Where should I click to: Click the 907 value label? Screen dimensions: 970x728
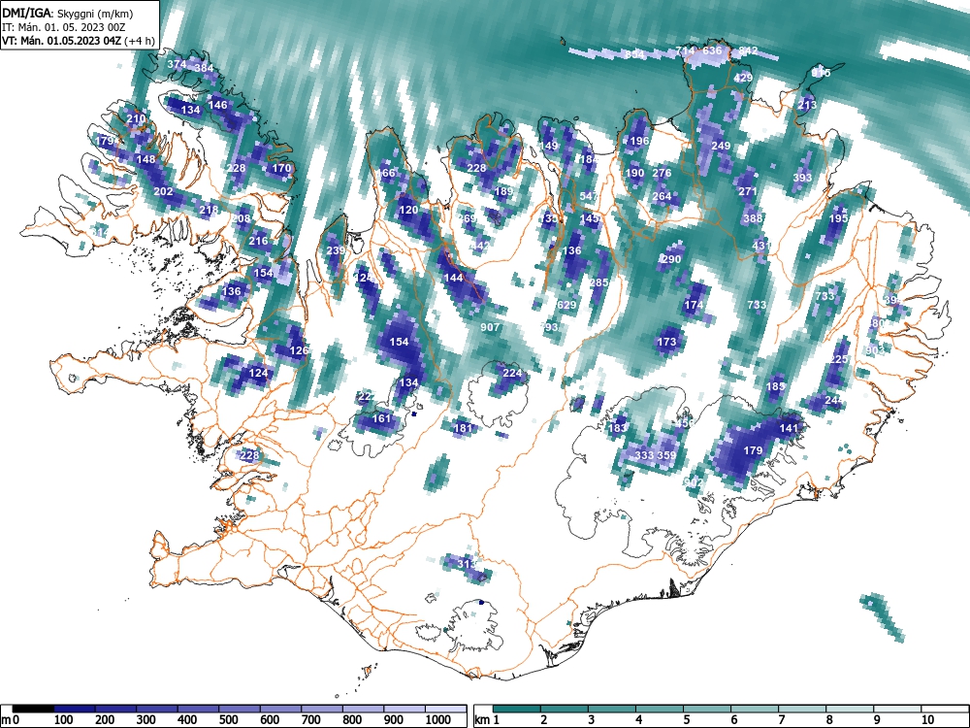490,327
